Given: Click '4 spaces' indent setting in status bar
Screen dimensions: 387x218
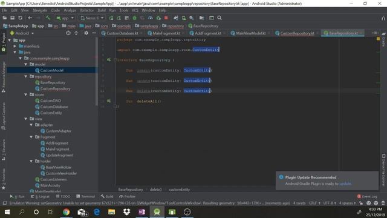Looking at the screenshot, I should [x=347, y=203].
